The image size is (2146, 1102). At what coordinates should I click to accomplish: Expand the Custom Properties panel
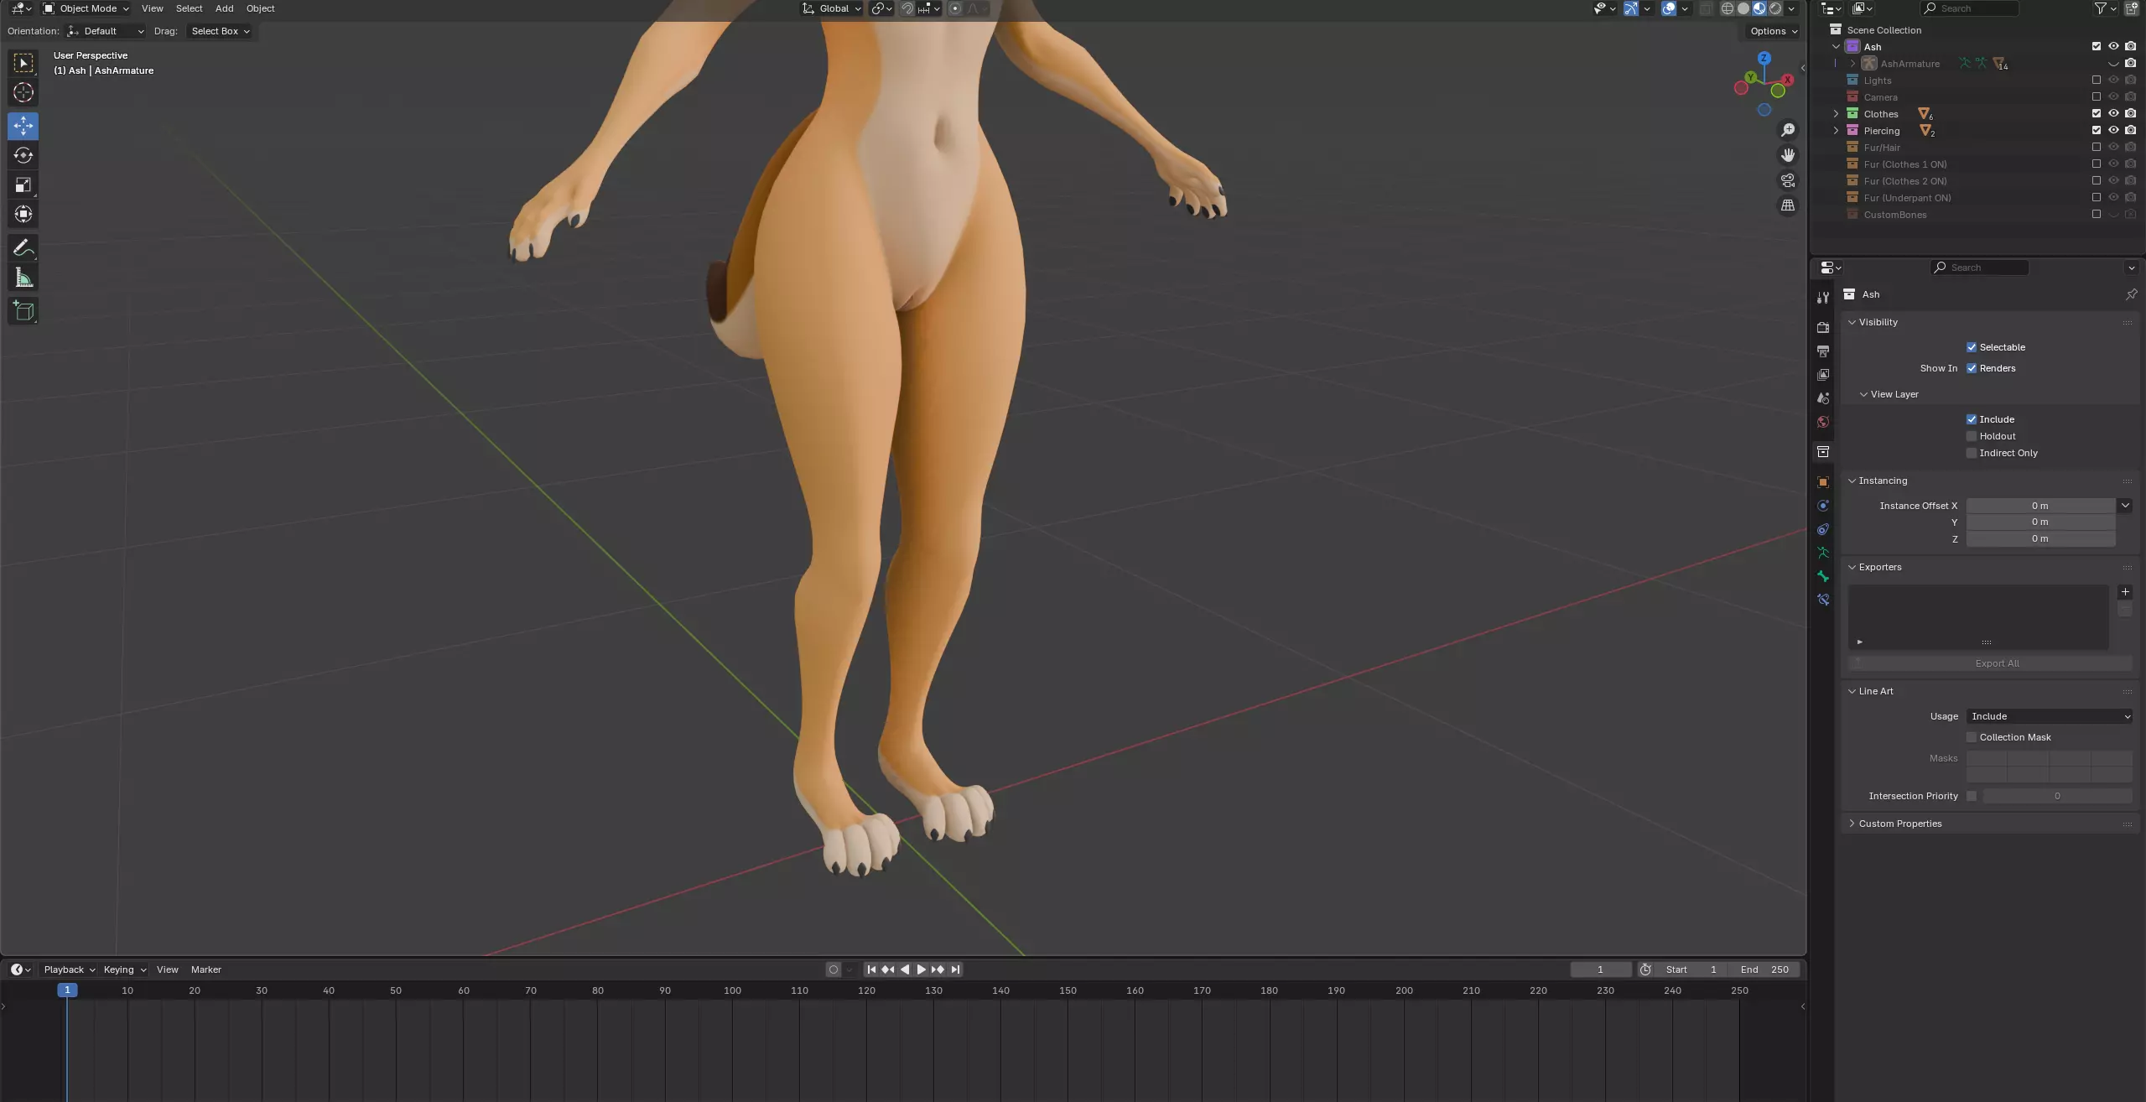click(1899, 824)
